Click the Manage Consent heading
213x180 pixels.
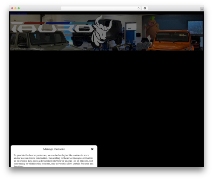(x=54, y=149)
